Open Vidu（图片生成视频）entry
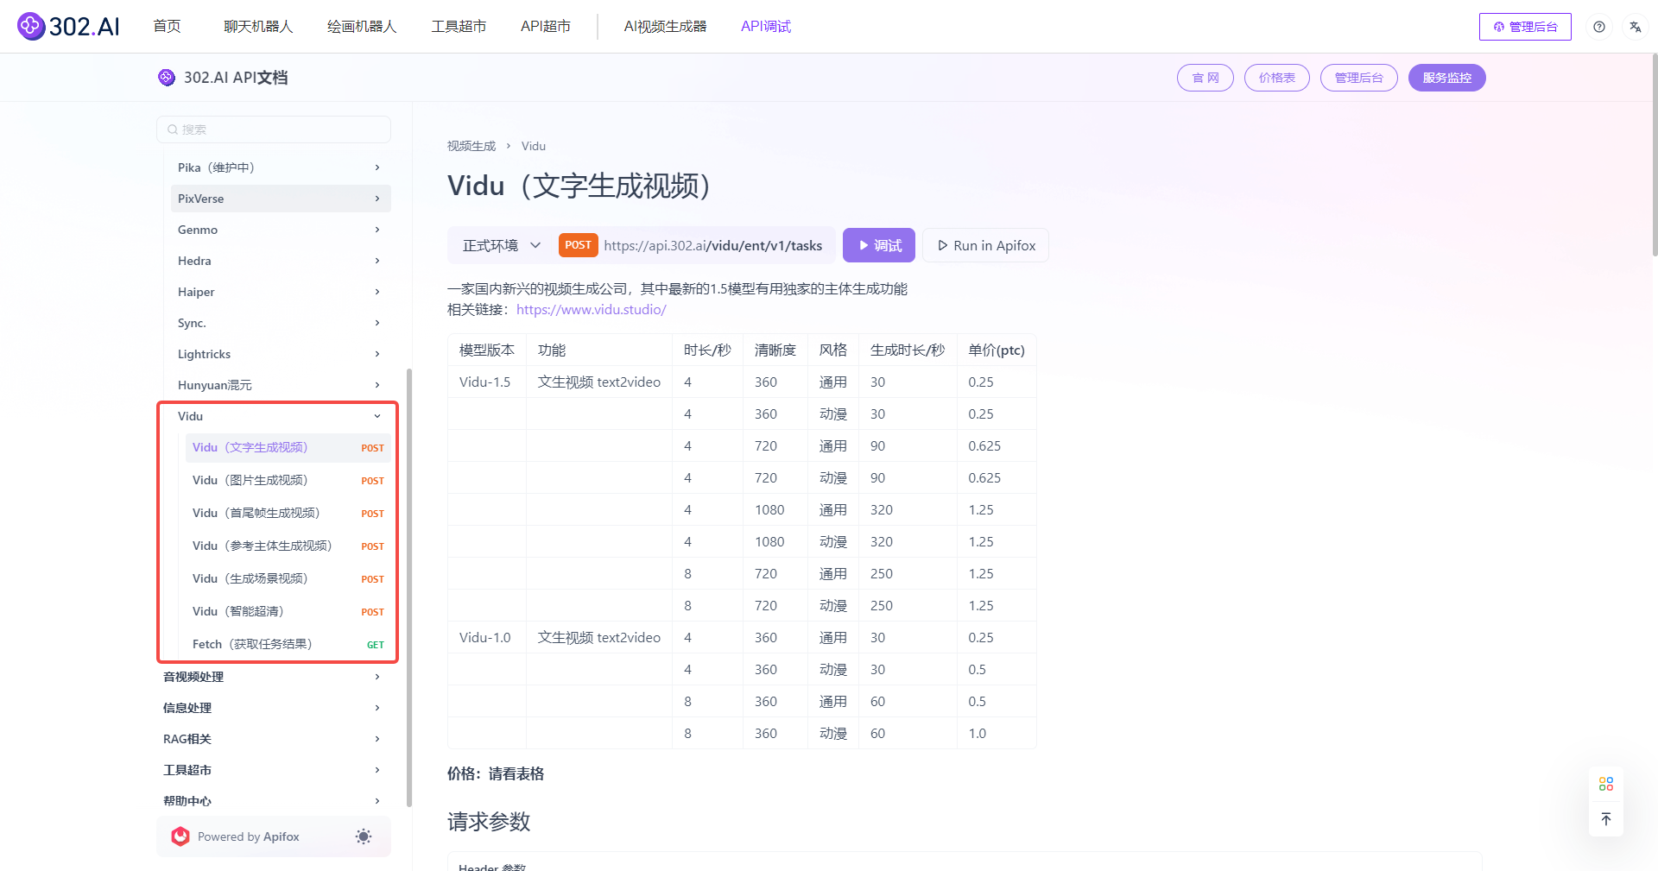Screen dimensions: 1658x871 288,480
